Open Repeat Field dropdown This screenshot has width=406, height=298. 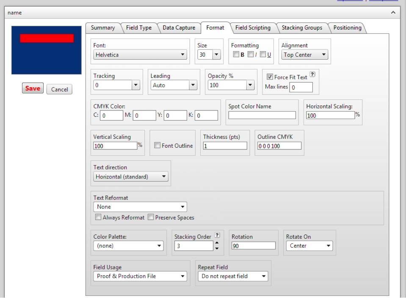[x=233, y=276]
